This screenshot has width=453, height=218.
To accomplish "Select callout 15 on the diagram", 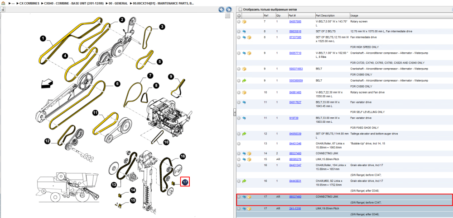I will [x=133, y=200].
